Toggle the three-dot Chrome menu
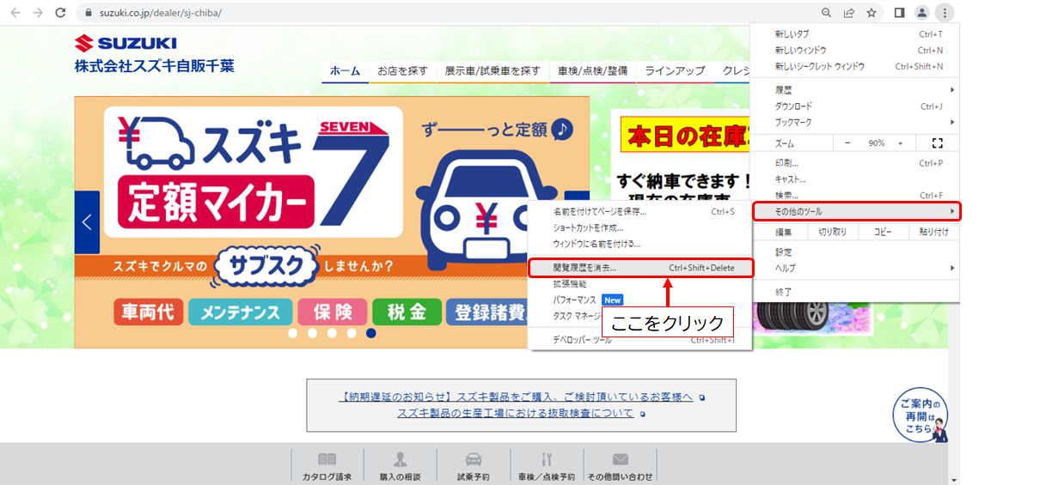 [x=945, y=13]
